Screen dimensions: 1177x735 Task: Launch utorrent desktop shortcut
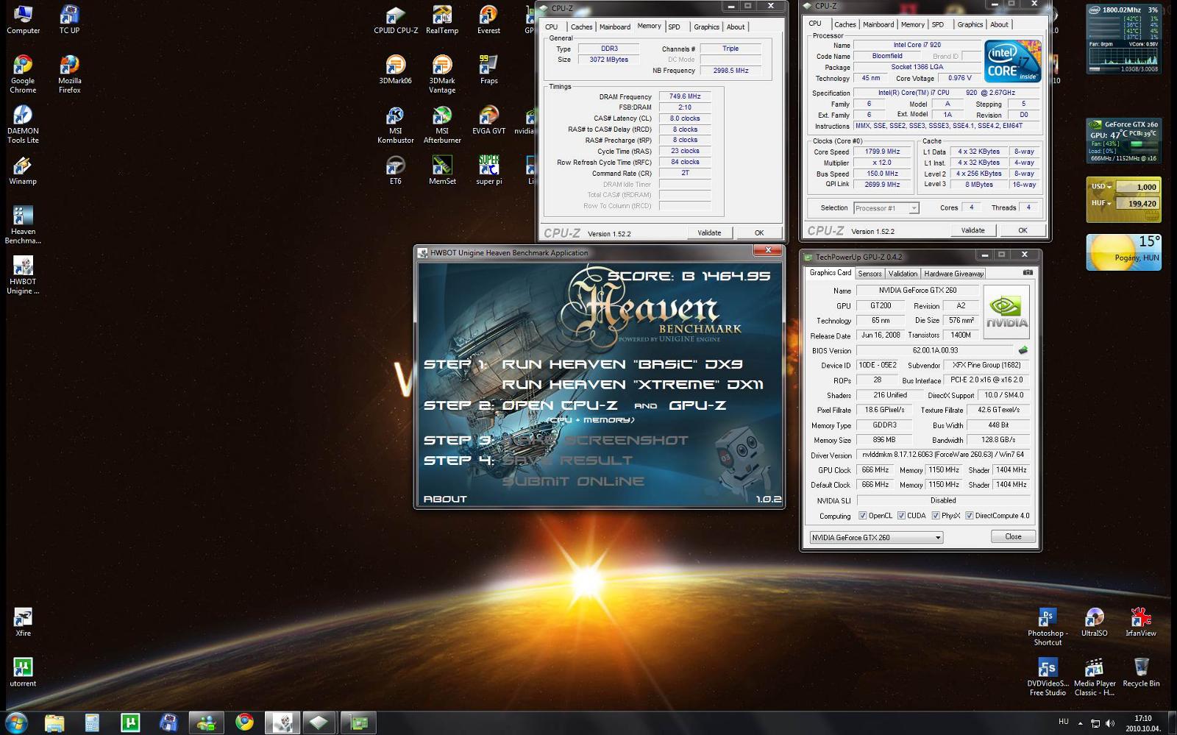[23, 672]
